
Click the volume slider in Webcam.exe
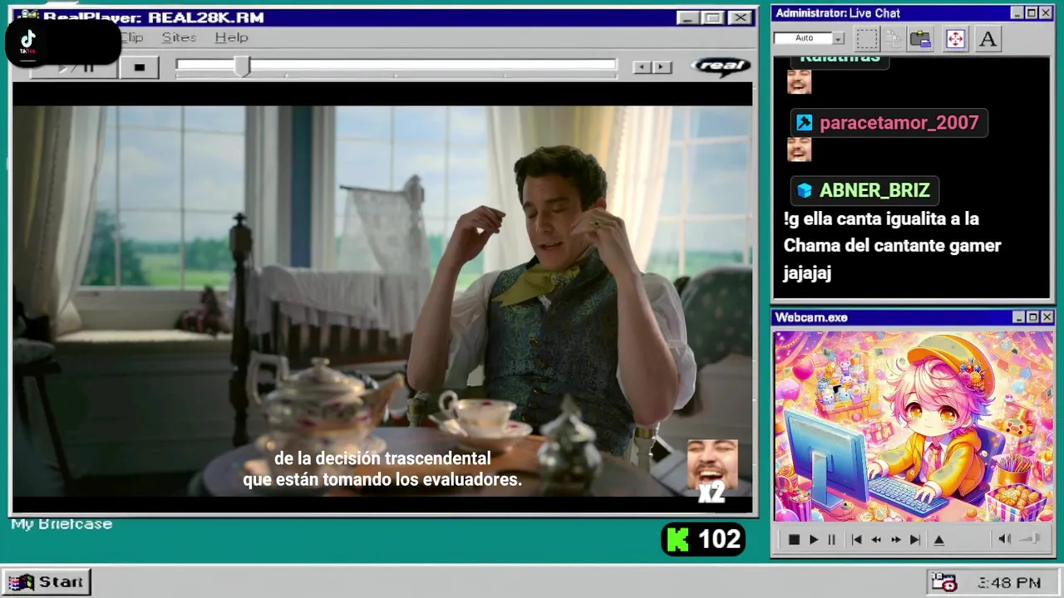1031,539
